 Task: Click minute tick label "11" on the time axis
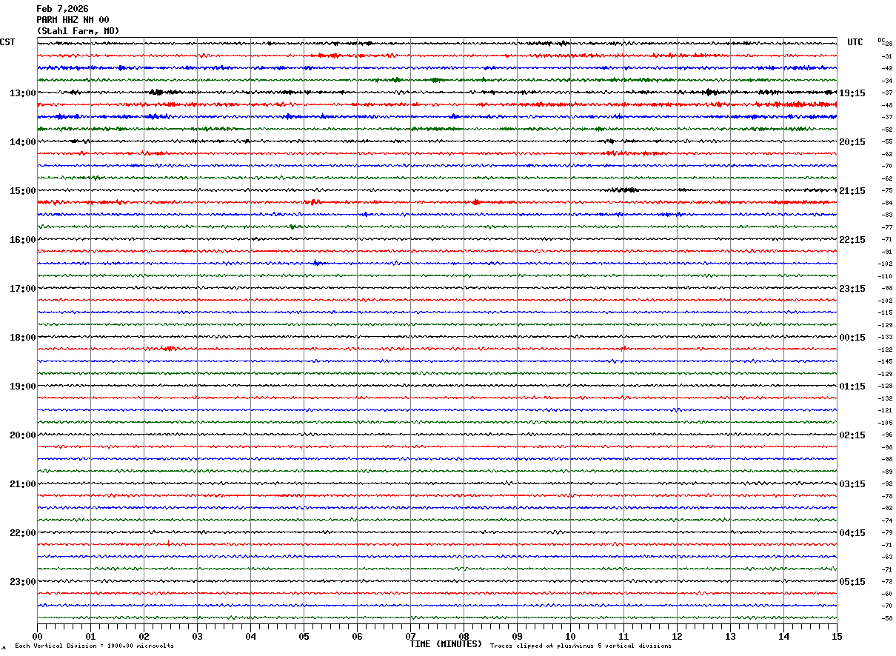(x=623, y=636)
